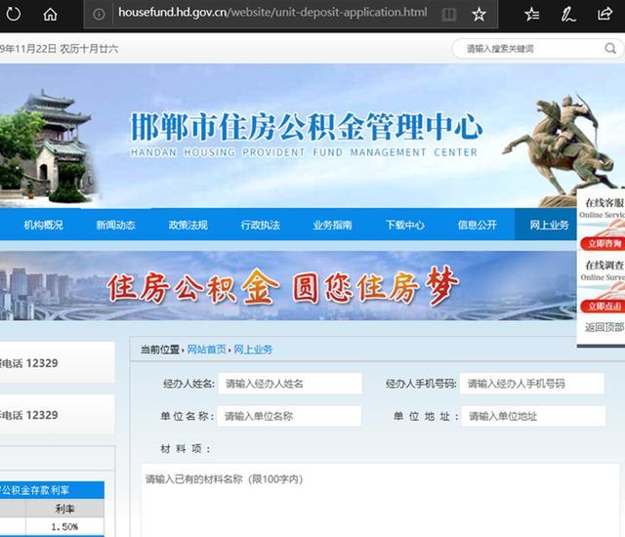Viewport: 625px width, 537px height.
Task: Click the 立即点击 online survey button
Action: click(603, 307)
